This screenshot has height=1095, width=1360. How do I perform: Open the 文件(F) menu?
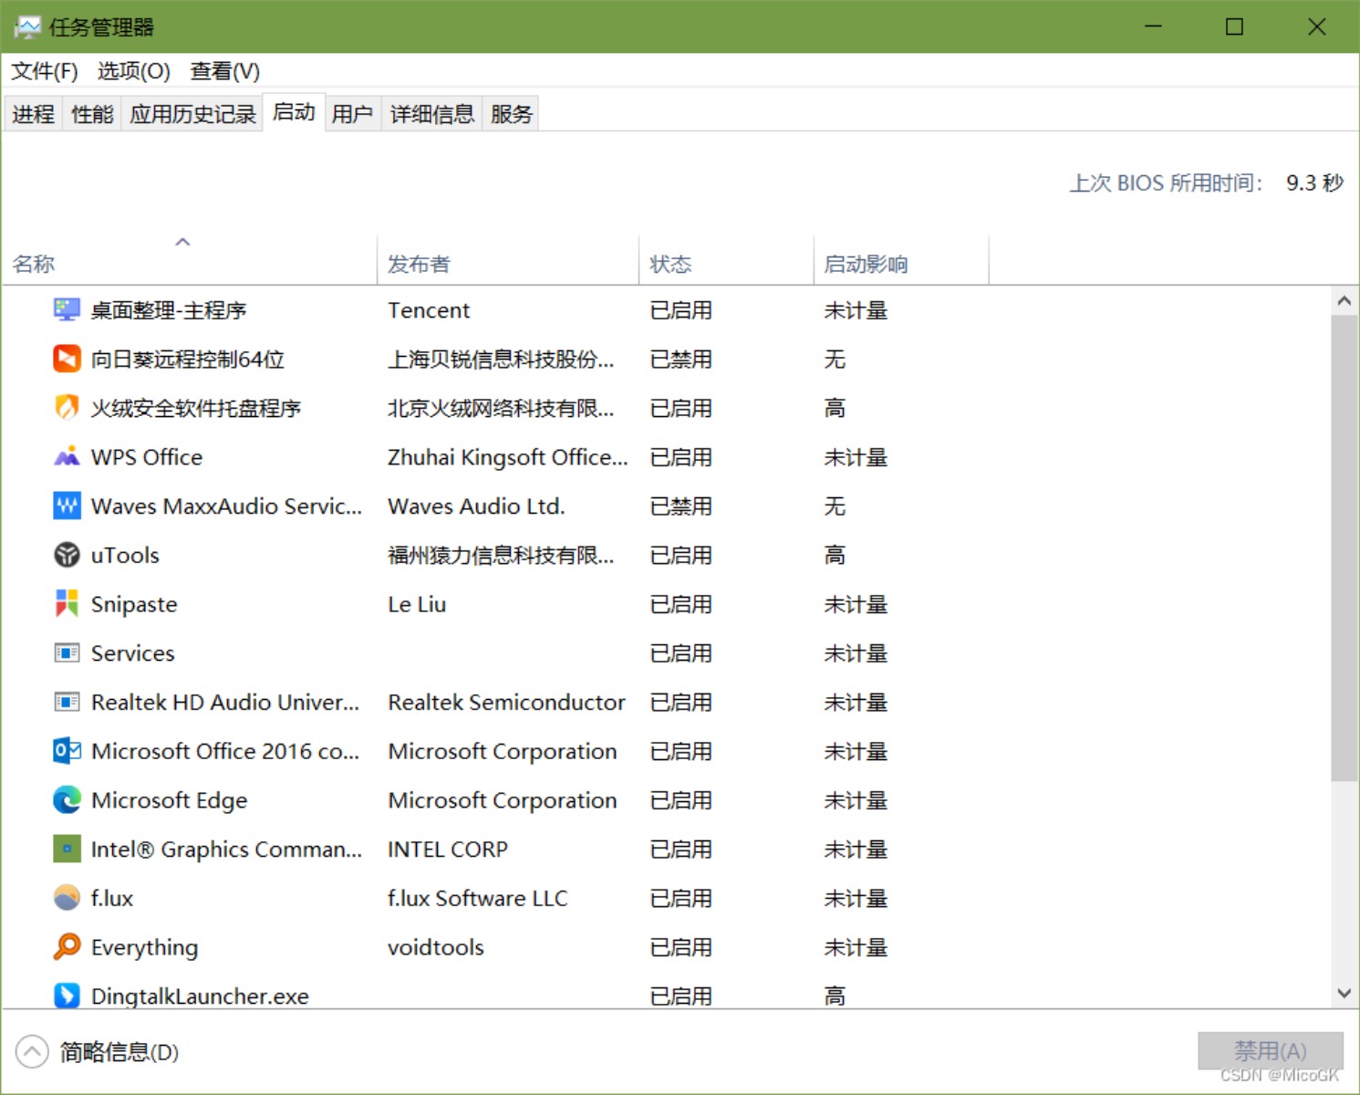[x=44, y=71]
